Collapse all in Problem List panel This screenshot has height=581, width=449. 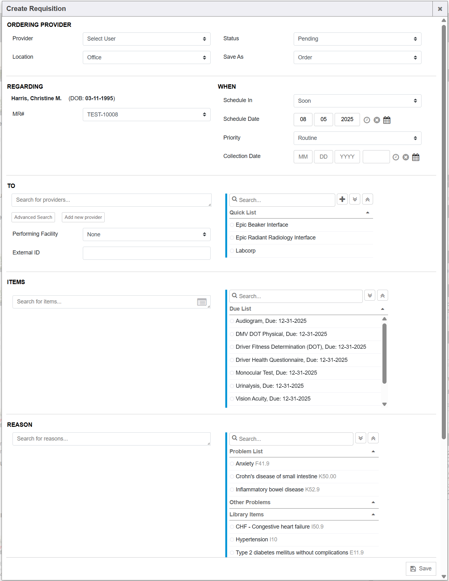(x=373, y=438)
